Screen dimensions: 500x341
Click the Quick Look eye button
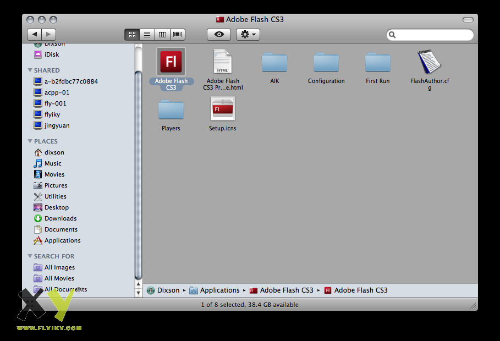pos(219,35)
